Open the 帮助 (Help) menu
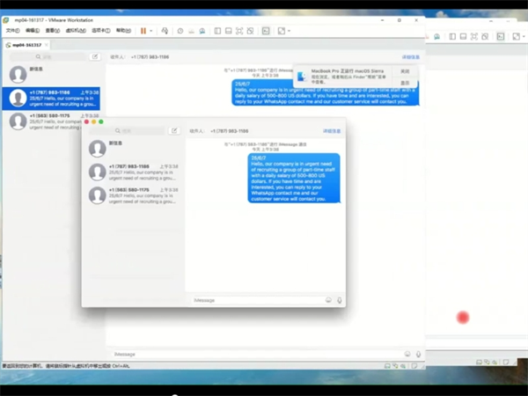This screenshot has width=528, height=396. 122,30
